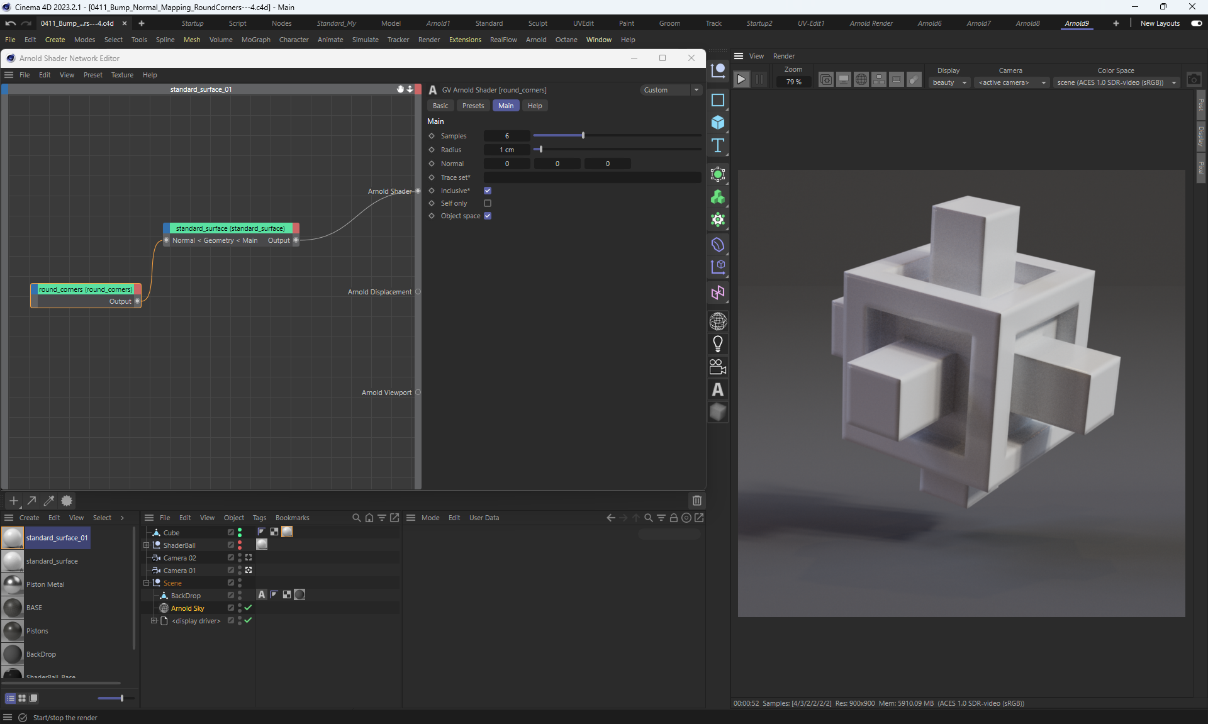Click the Camera object icon
This screenshot has width=1208, height=724.
[717, 367]
